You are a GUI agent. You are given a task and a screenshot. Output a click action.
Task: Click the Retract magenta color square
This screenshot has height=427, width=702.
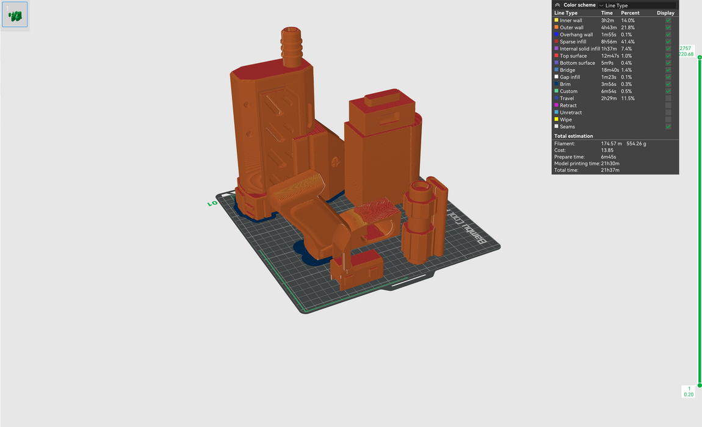tap(556, 106)
